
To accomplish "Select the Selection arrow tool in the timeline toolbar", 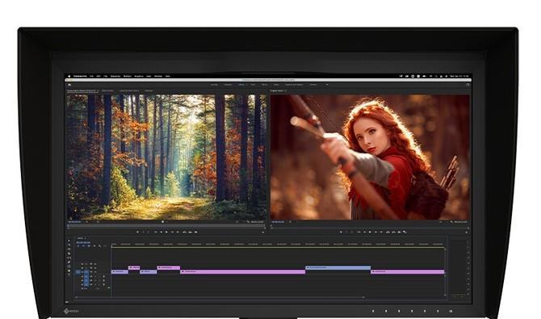I will 69,241.
